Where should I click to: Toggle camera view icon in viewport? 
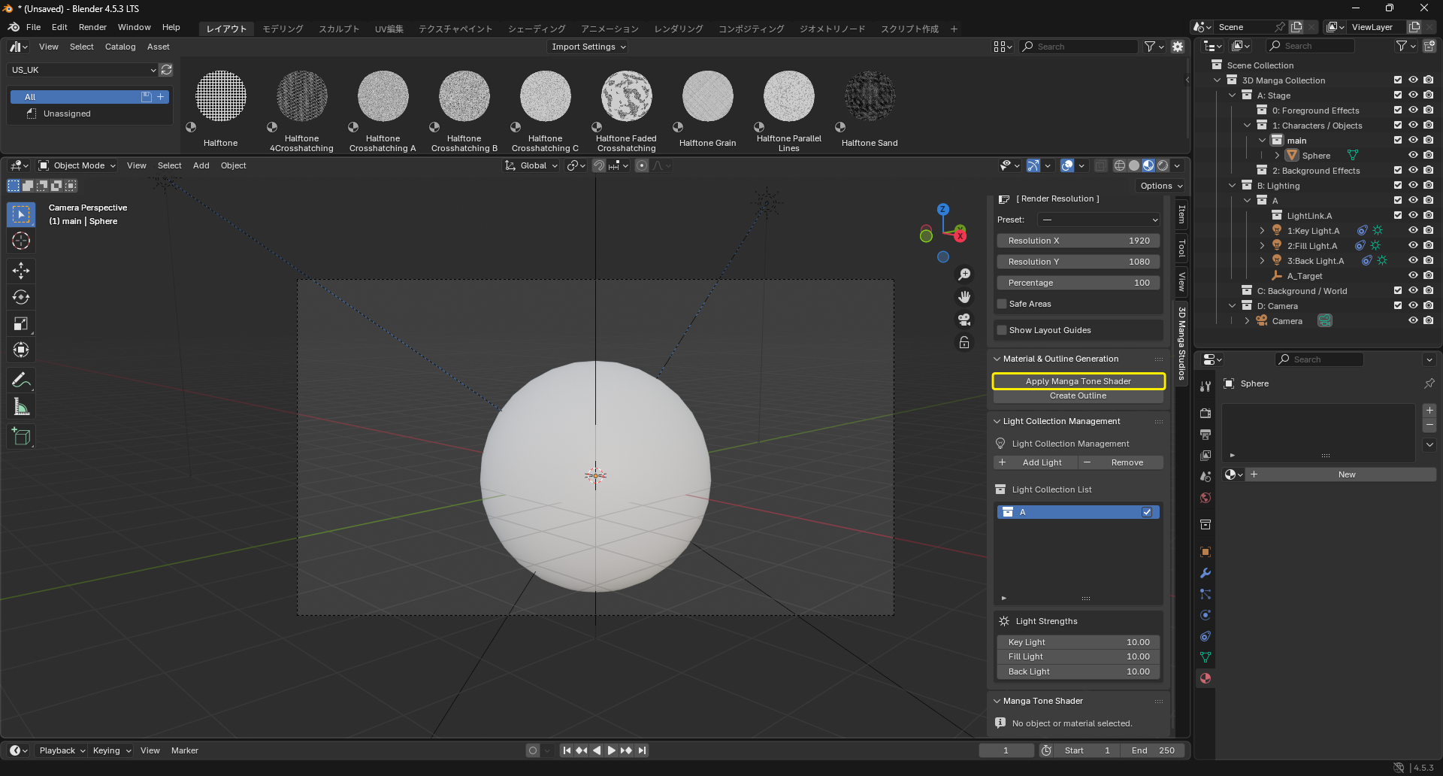click(964, 320)
